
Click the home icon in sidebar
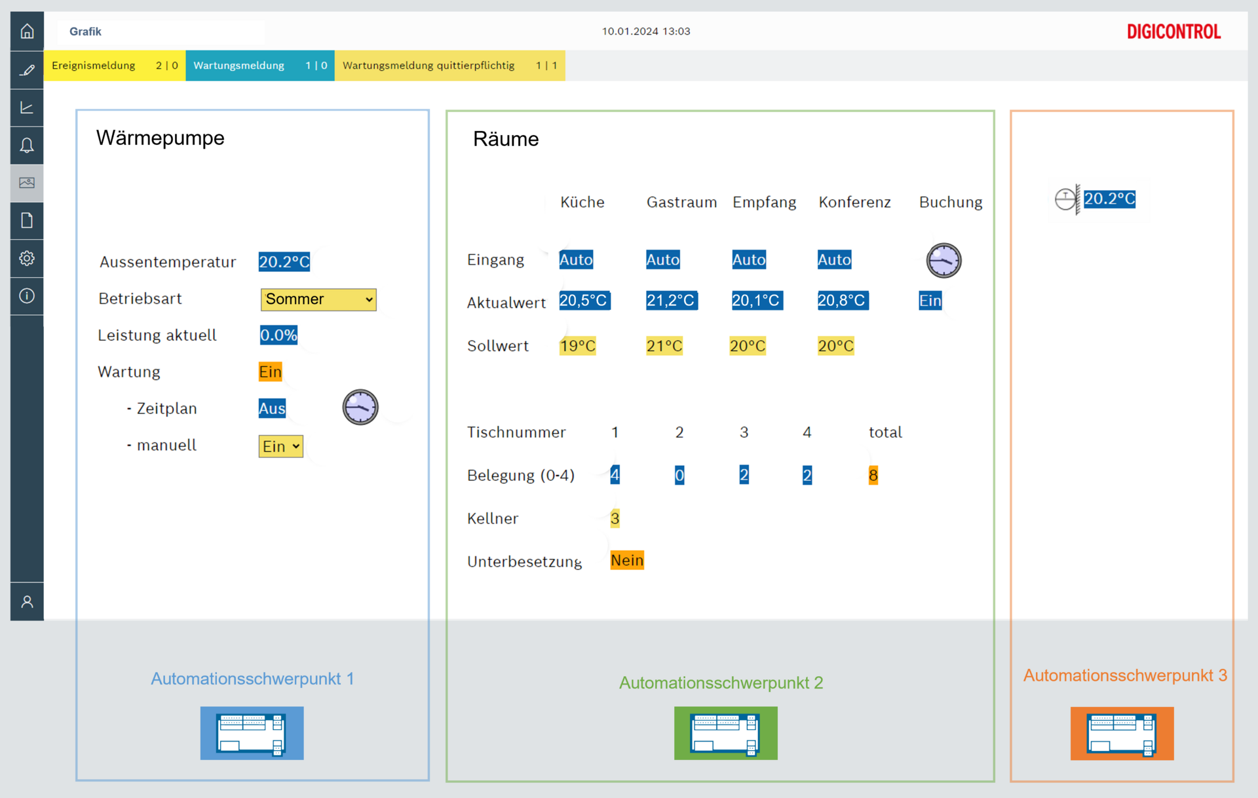27,31
